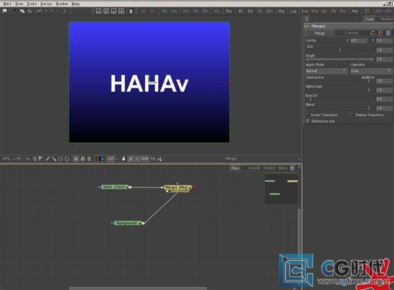Open the Window menu
The width and height of the screenshot is (394, 290).
(x=62, y=4)
